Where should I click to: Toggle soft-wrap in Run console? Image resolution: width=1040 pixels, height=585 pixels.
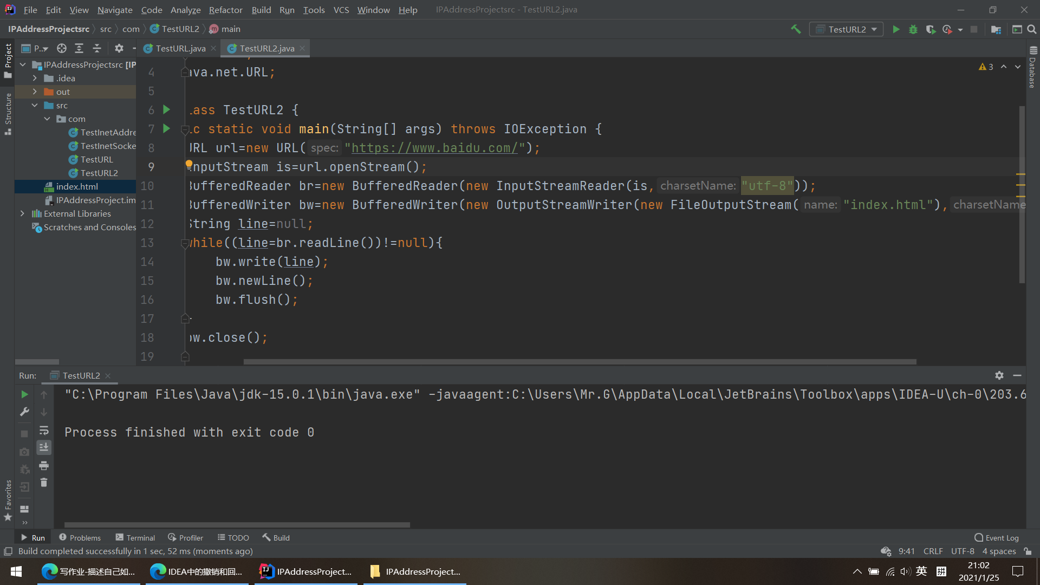44,431
